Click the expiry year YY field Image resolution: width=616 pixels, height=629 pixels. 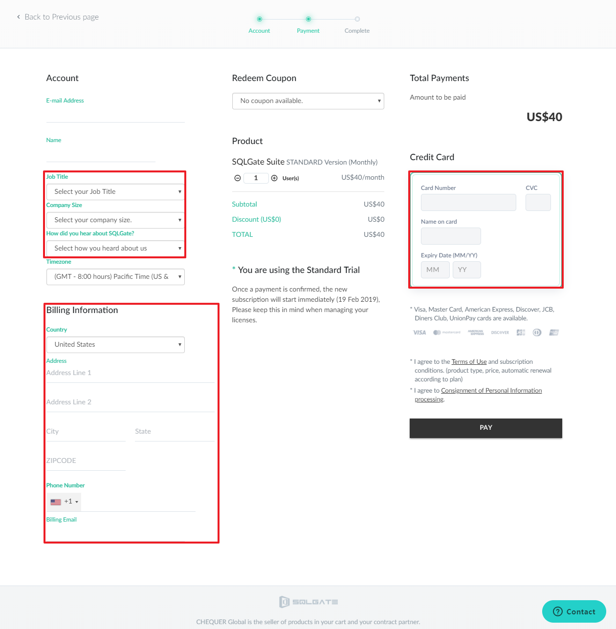(x=467, y=270)
